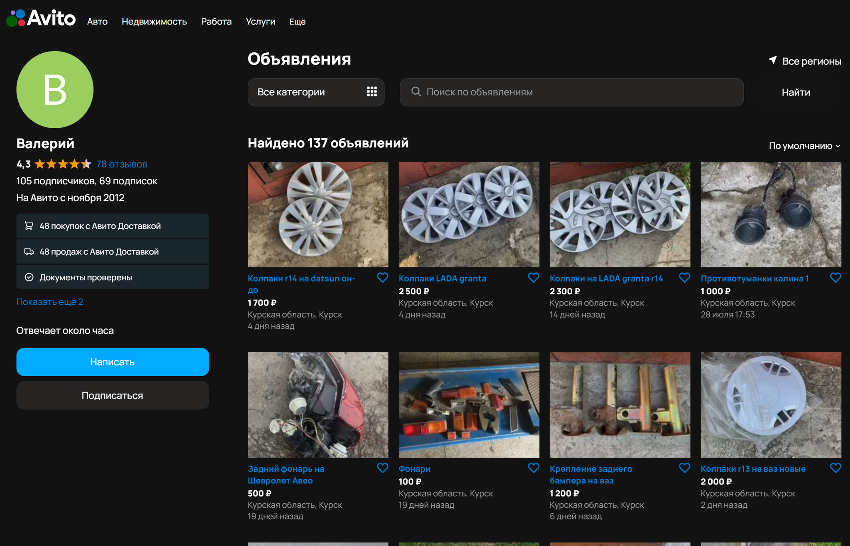Open the Противотуманки калина 1 title

tap(755, 278)
